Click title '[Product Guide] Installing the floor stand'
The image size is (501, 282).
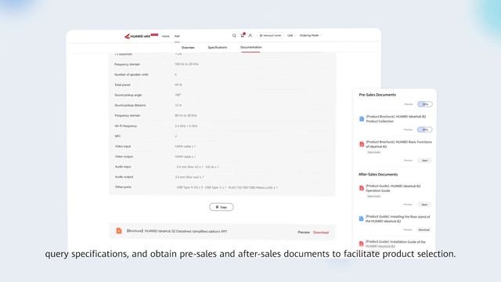(x=398, y=219)
